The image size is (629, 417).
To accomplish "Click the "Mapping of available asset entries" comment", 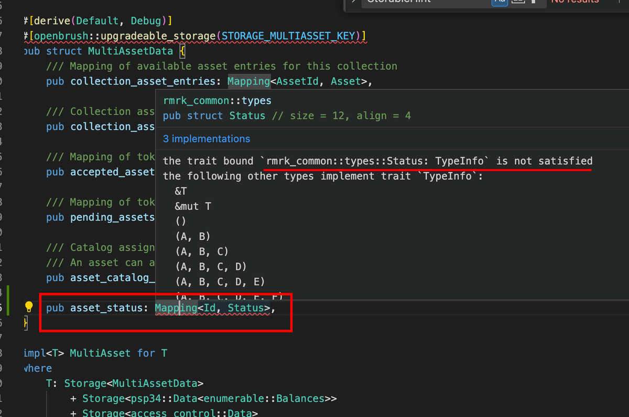I will (x=222, y=67).
